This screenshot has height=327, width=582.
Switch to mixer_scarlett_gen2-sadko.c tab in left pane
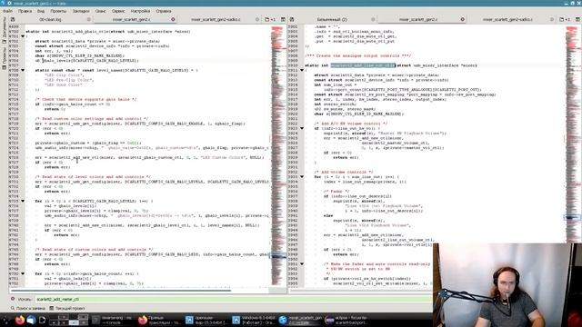tap(216, 19)
